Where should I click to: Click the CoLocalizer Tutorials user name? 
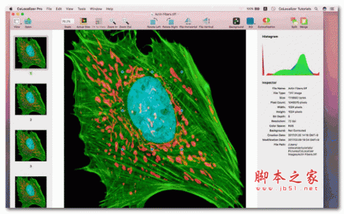pyautogui.click(x=295, y=9)
